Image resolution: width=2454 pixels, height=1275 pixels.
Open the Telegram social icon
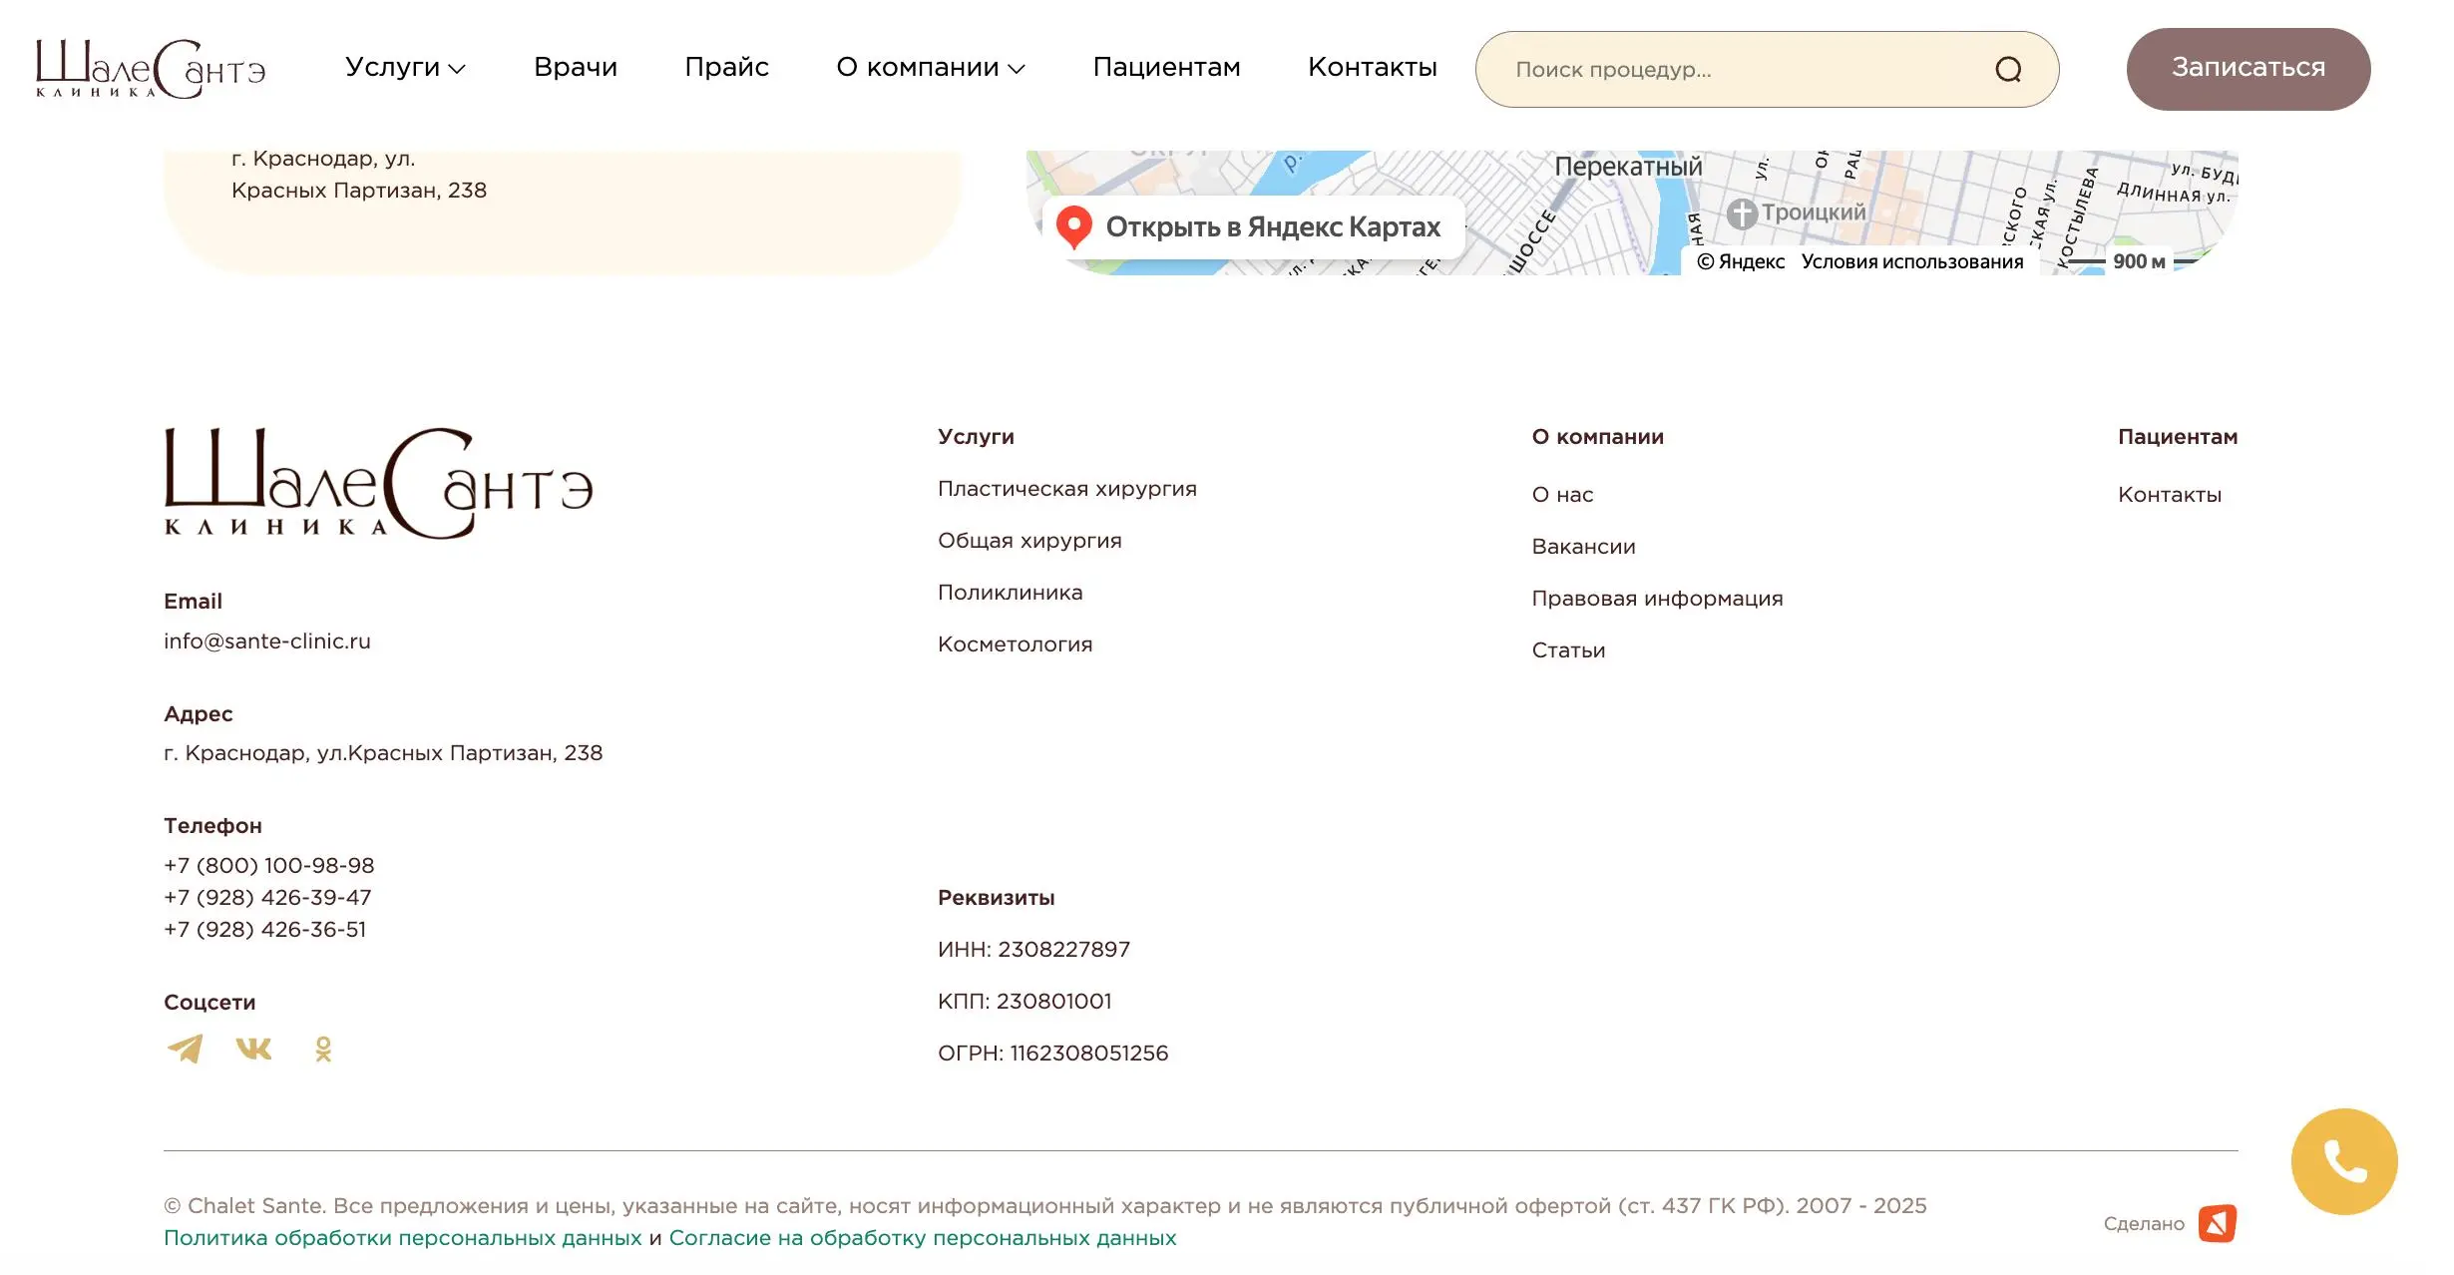pyautogui.click(x=185, y=1050)
